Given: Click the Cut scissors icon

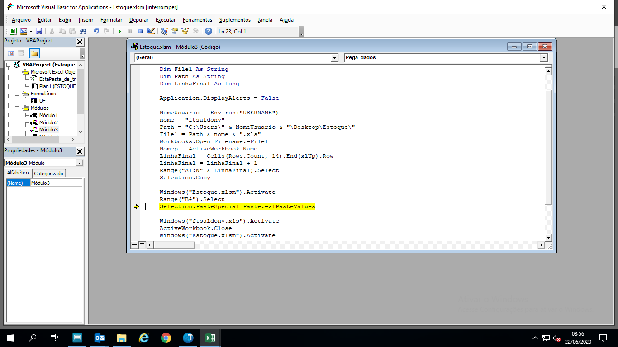Looking at the screenshot, I should pyautogui.click(x=52, y=31).
